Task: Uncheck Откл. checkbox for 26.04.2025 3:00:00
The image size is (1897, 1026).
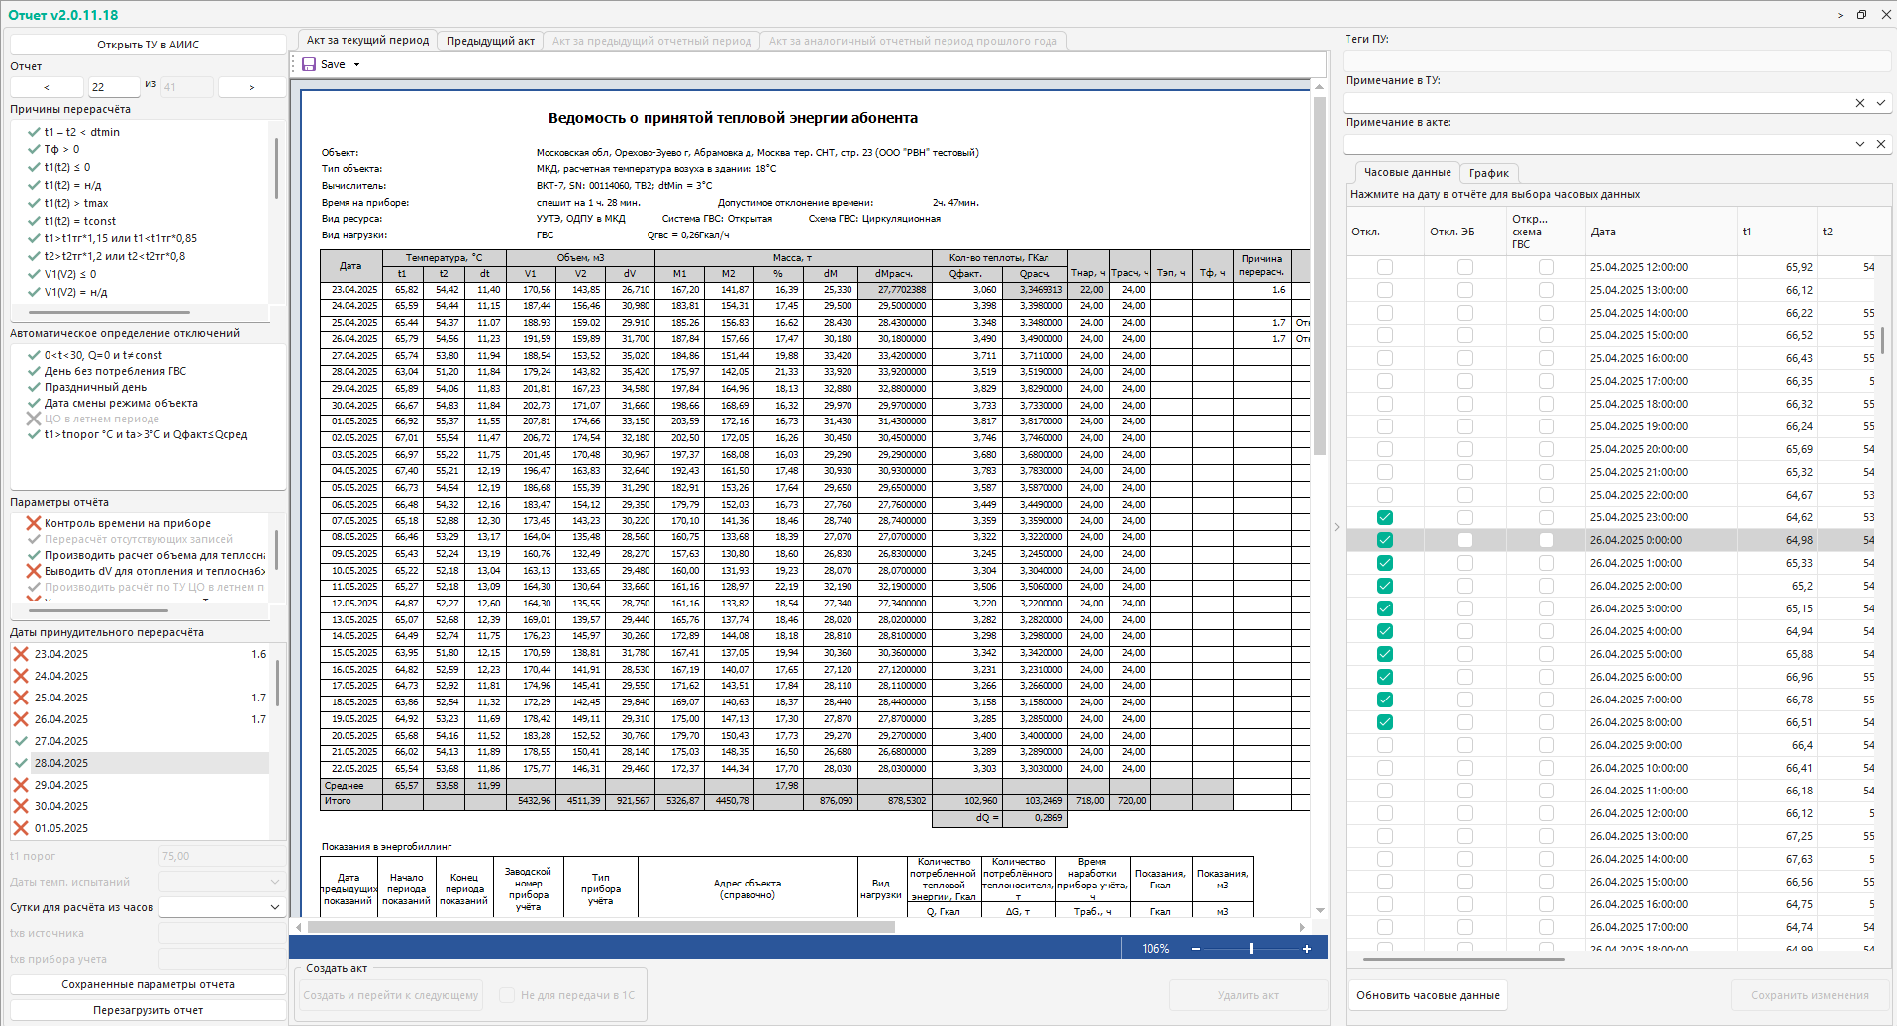Action: click(1384, 608)
